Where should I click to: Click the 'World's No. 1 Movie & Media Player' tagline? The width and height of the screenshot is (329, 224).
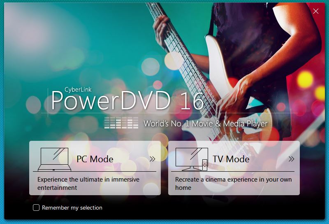click(x=205, y=124)
